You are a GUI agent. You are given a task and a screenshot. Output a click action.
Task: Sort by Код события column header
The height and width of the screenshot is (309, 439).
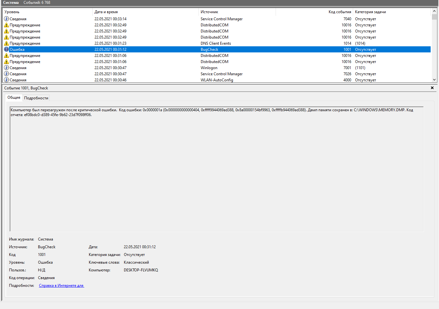click(314, 12)
